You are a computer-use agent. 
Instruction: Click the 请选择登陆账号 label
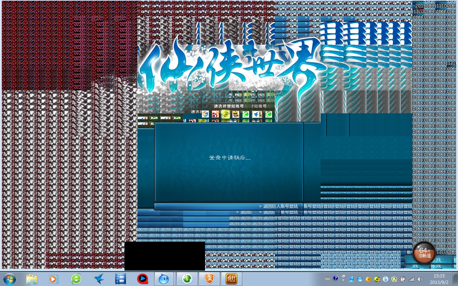point(229,106)
